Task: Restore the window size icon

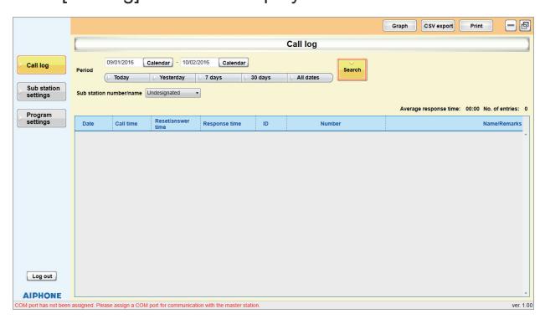Action: (x=524, y=25)
